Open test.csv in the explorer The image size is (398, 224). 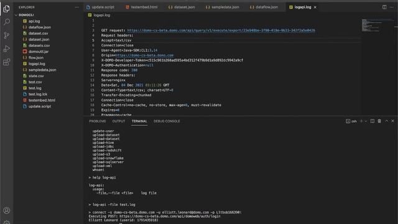pos(35,82)
